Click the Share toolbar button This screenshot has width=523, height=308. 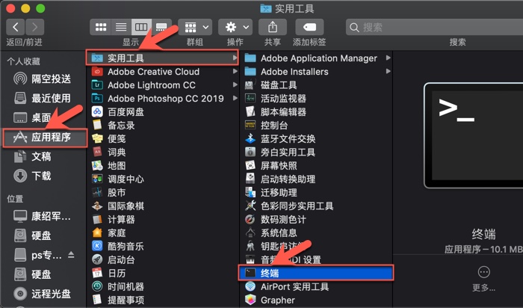click(273, 27)
